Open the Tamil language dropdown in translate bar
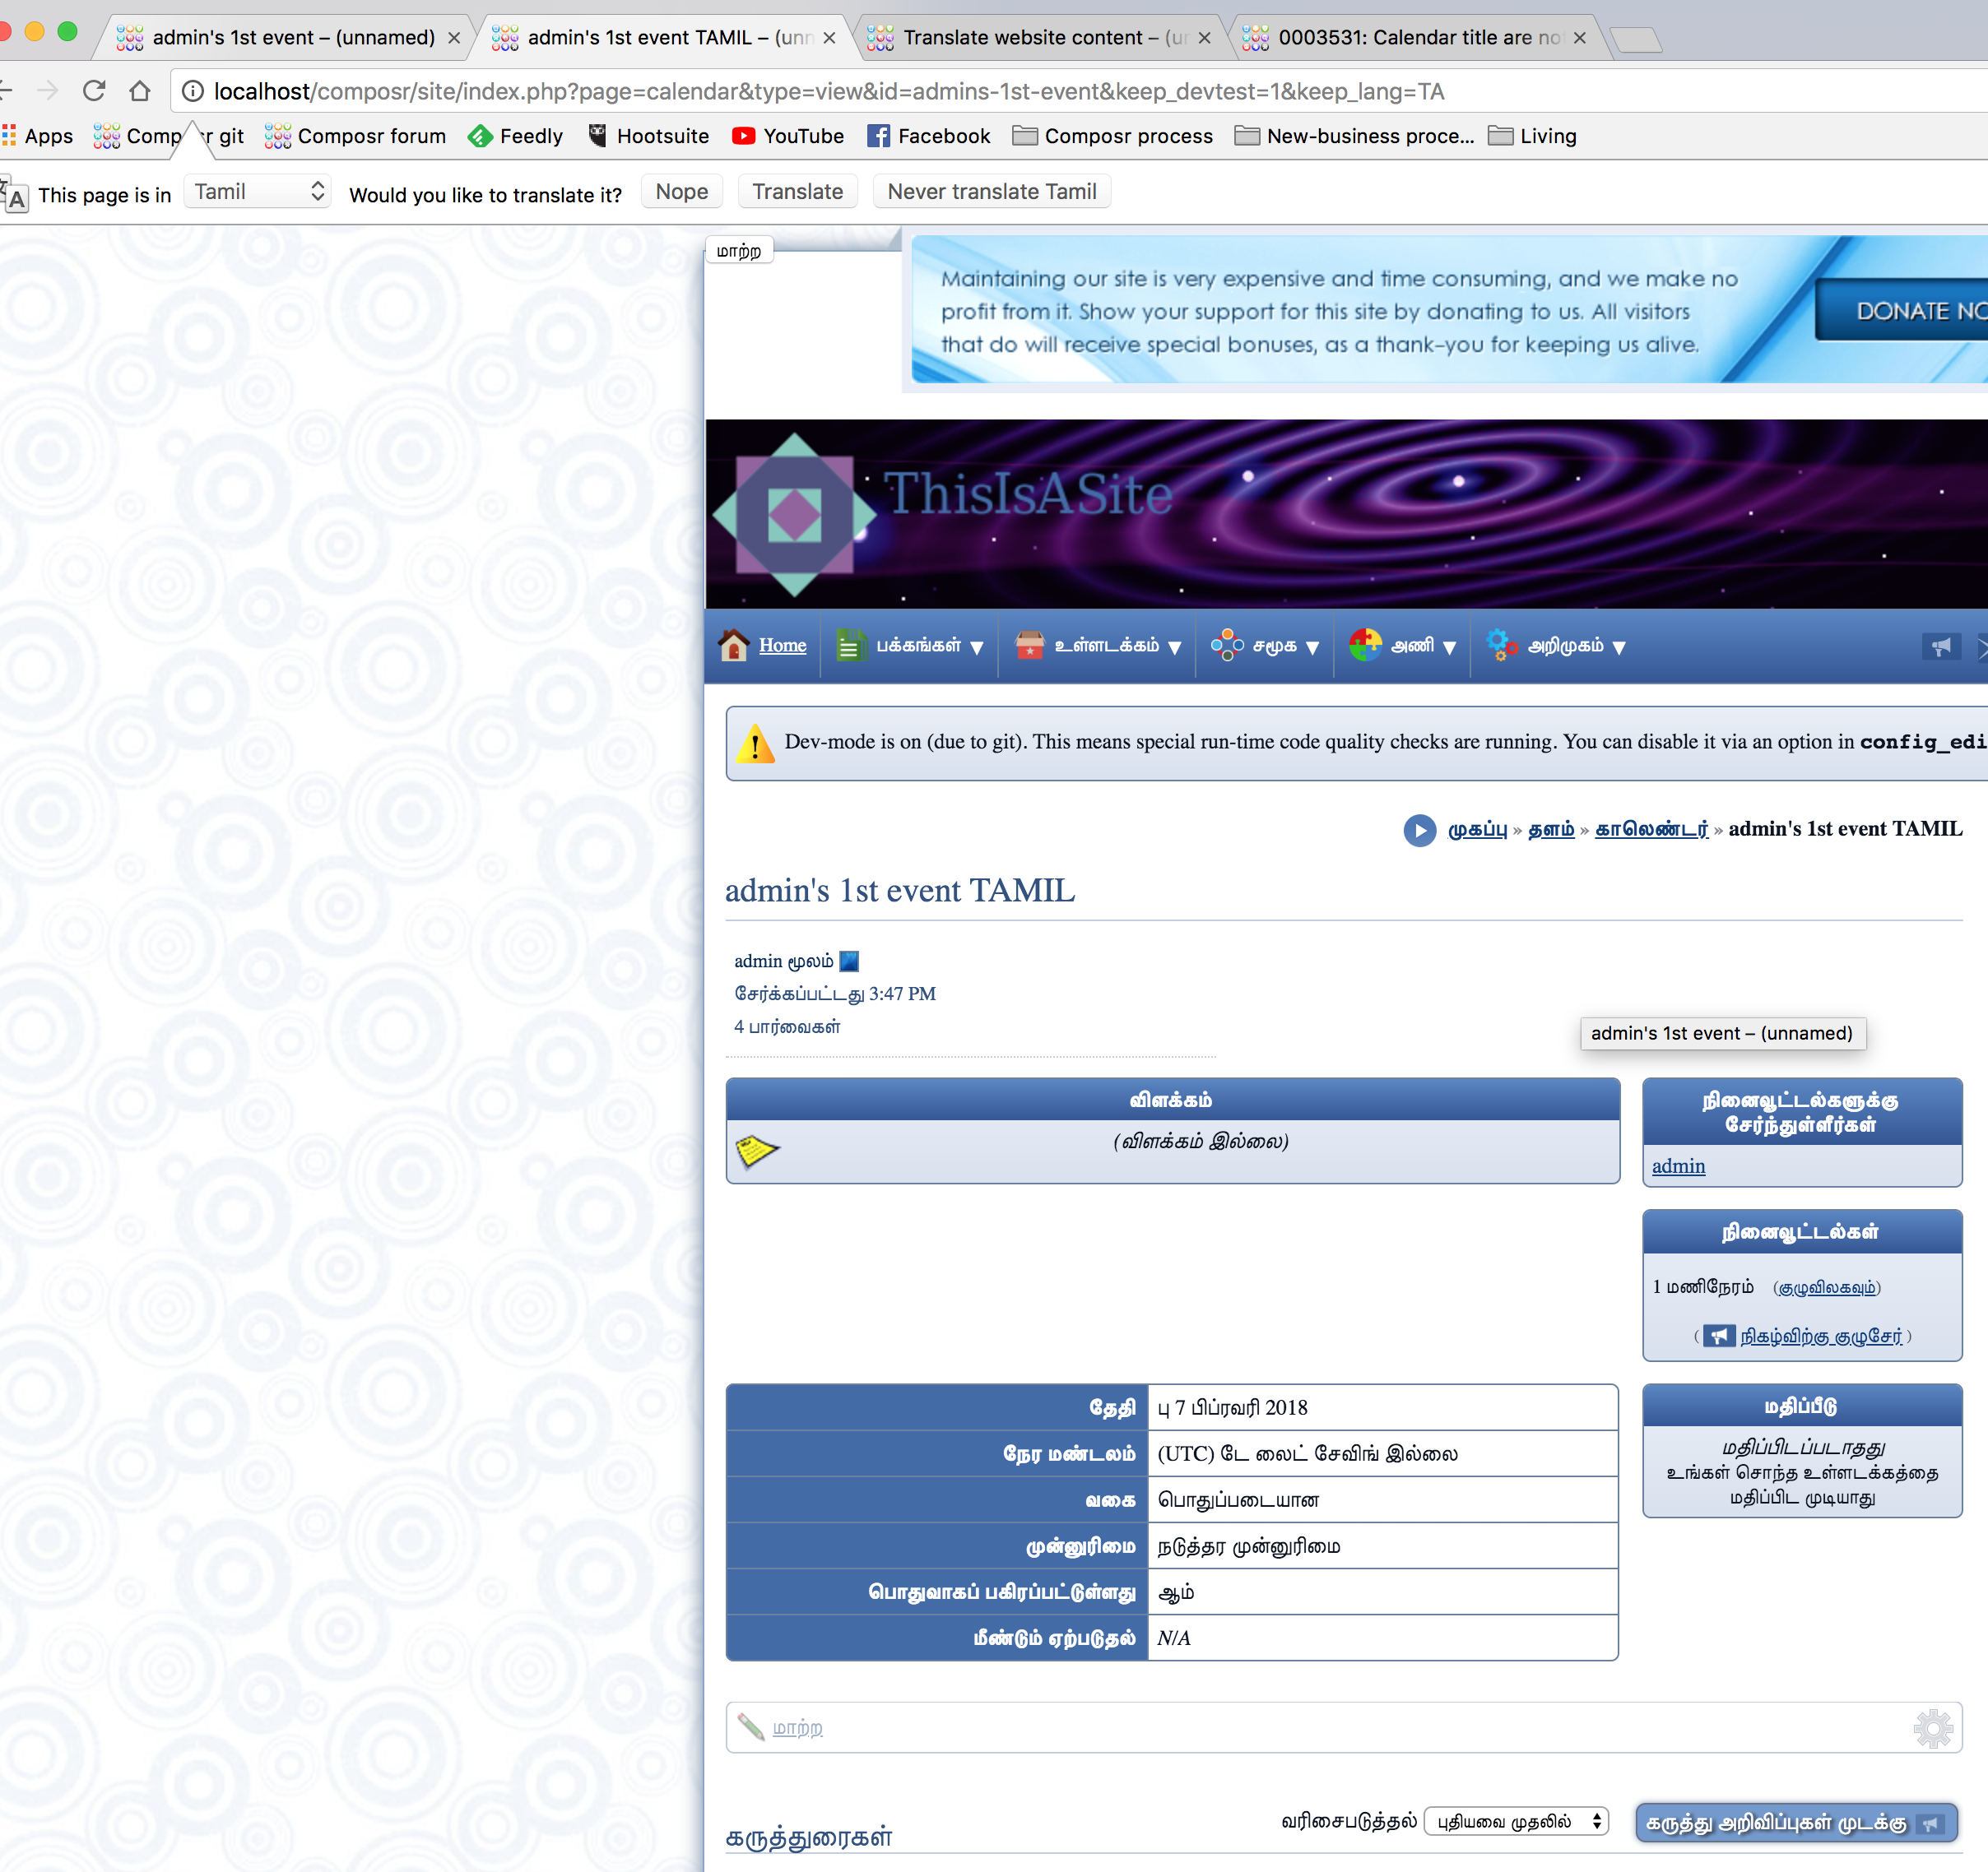 pyautogui.click(x=258, y=192)
